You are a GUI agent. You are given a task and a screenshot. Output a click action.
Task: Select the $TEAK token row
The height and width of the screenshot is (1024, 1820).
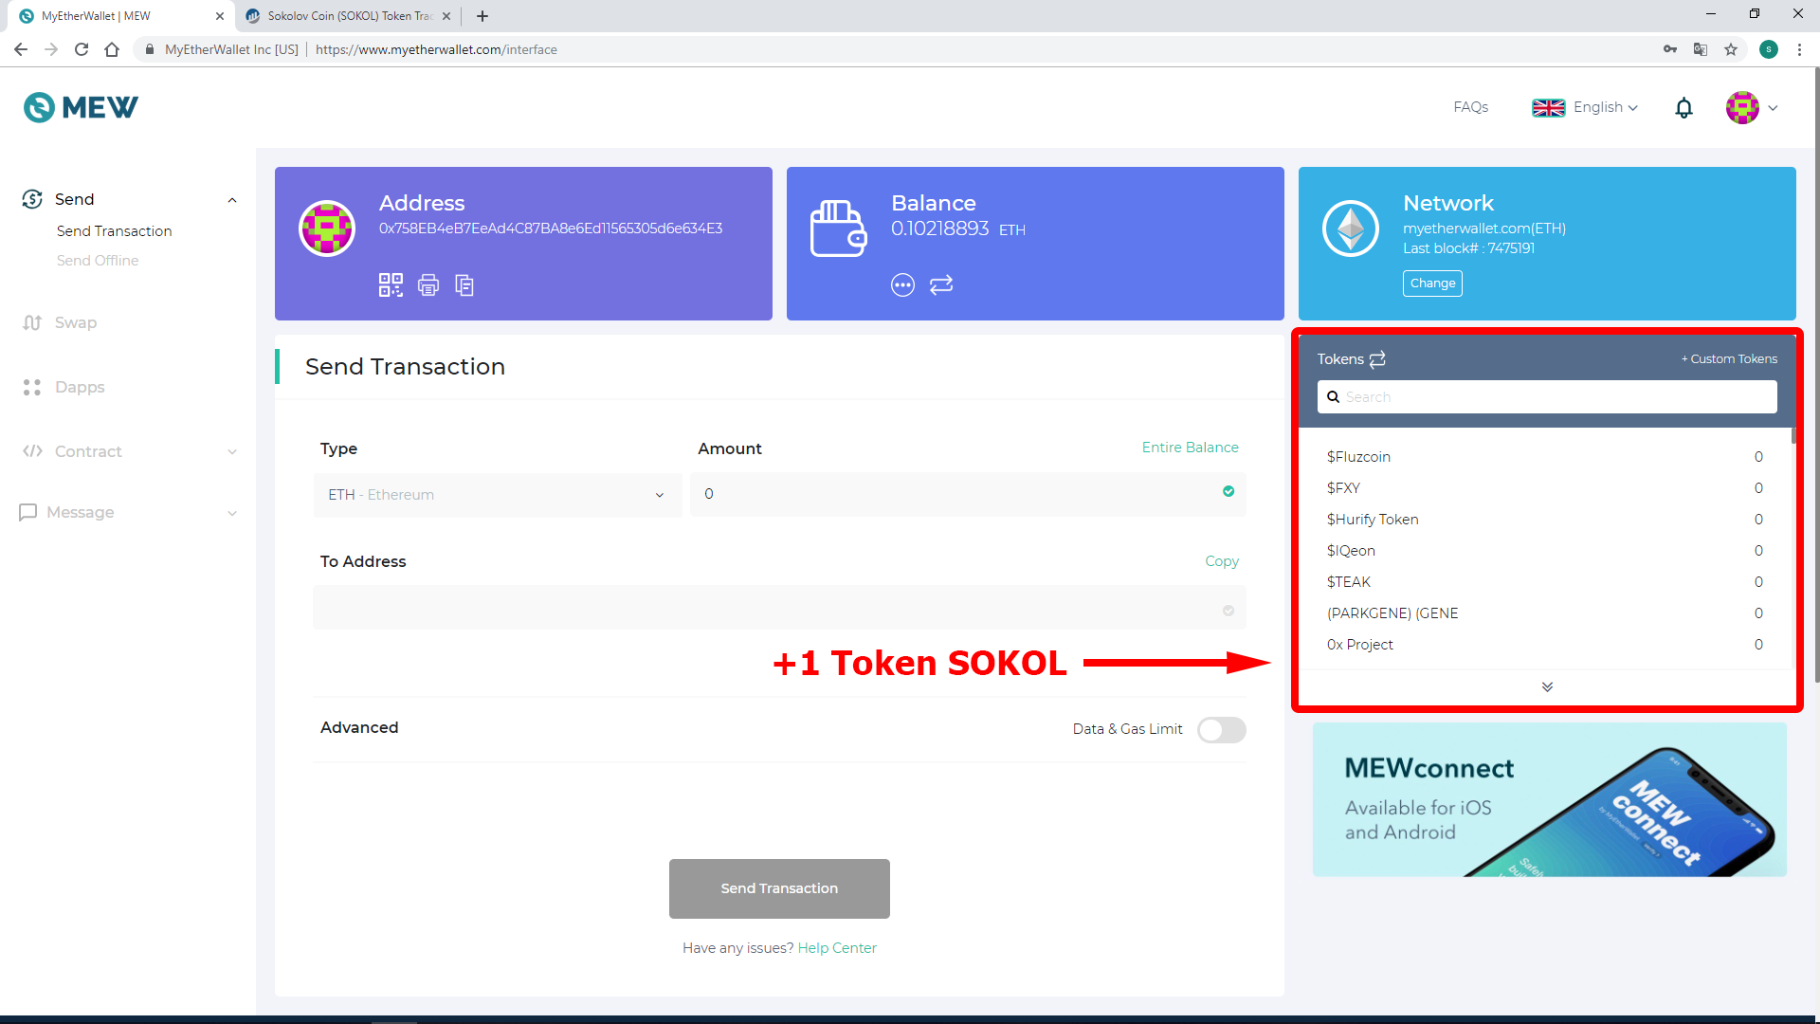coord(1545,582)
